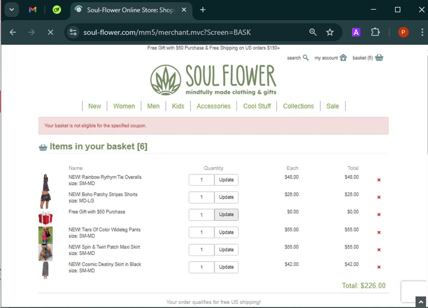428x308 pixels.
Task: Click the 'Total: $226.00' basket total
Action: click(x=364, y=286)
